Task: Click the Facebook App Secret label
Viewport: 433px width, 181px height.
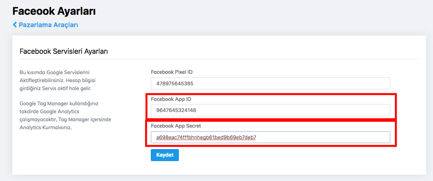Action: [176, 126]
